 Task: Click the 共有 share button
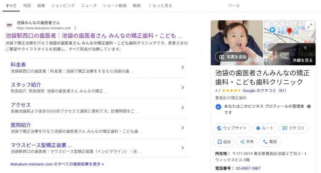pyautogui.click(x=247, y=142)
